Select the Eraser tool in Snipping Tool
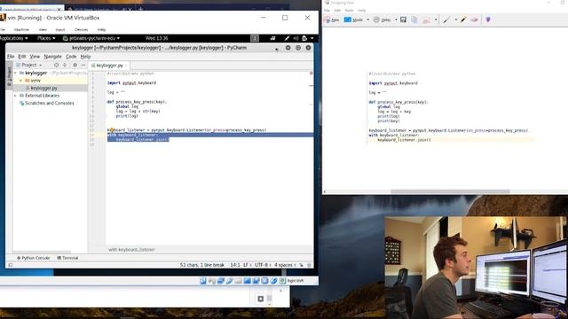The width and height of the screenshot is (568, 319). coord(474,19)
